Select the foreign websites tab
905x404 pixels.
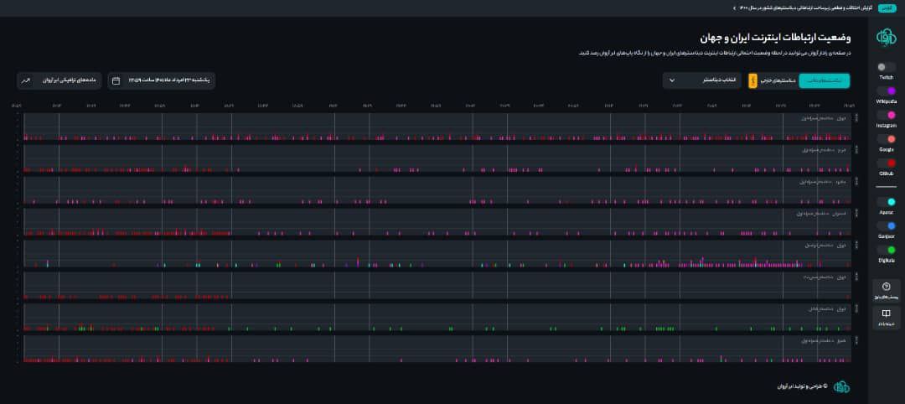[778, 80]
